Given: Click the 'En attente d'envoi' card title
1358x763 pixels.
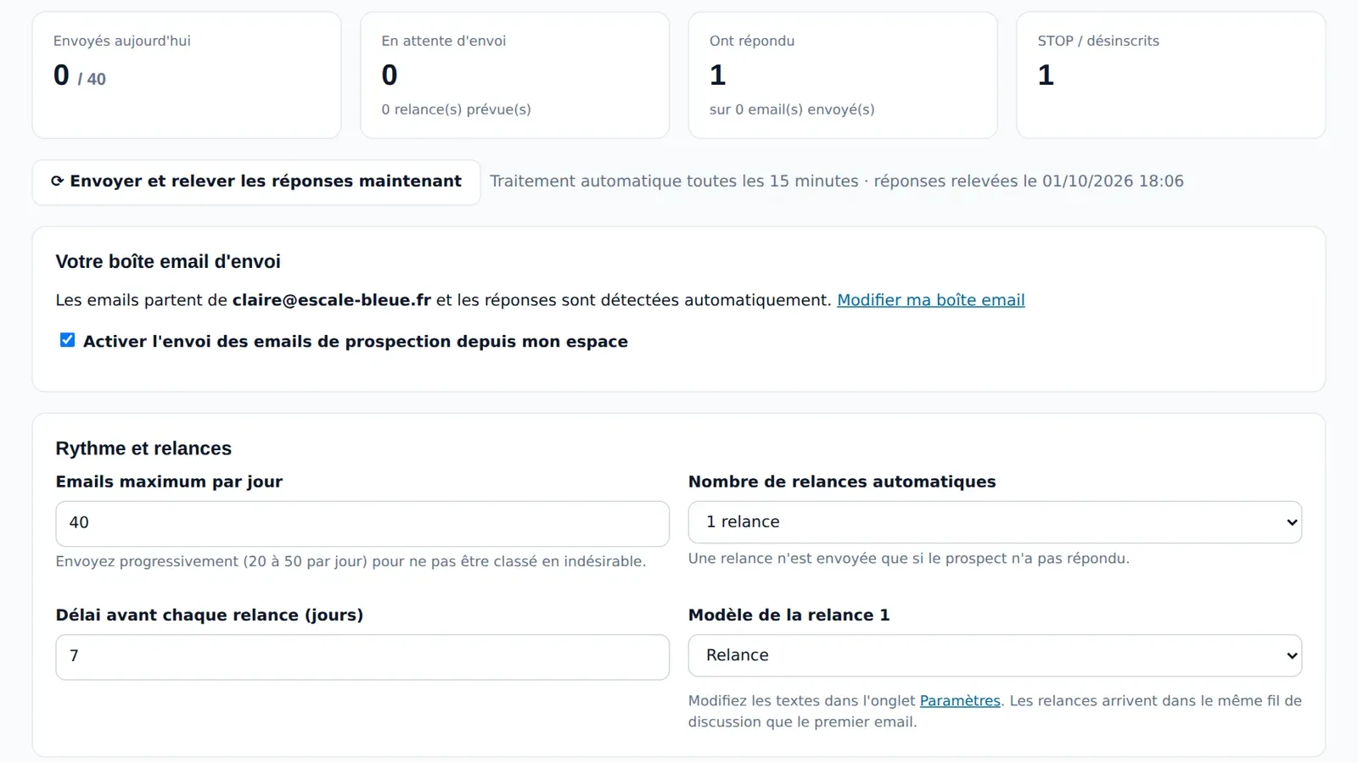Looking at the screenshot, I should [x=444, y=41].
